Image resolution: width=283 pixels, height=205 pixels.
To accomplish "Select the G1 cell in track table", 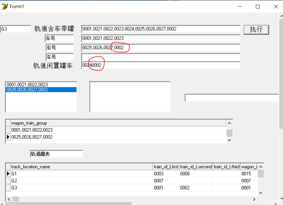I will pyautogui.click(x=82, y=173).
